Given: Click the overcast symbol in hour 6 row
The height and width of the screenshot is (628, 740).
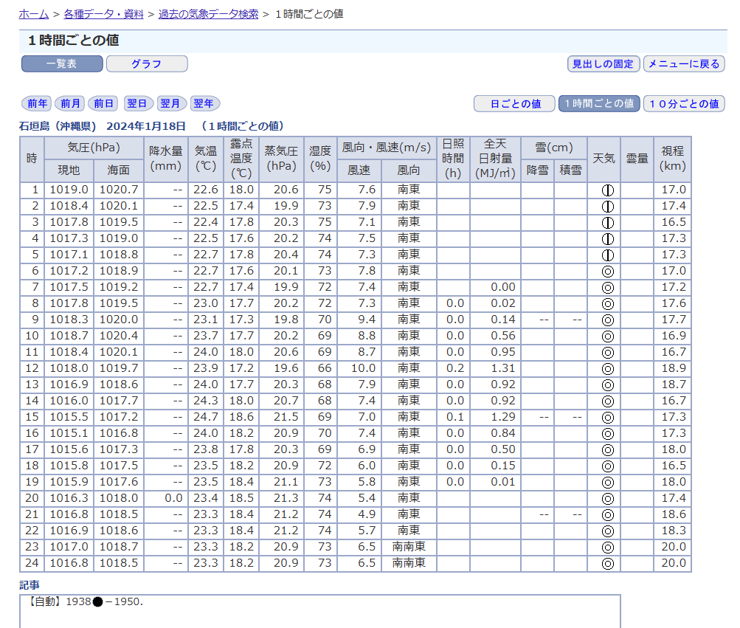Looking at the screenshot, I should click(x=607, y=271).
